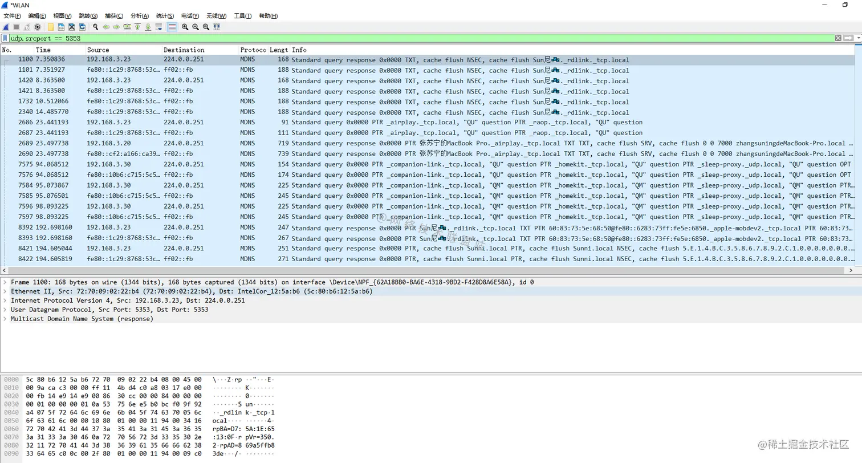Image resolution: width=862 pixels, height=463 pixels.
Task: Expand User Datagram Protocol details
Action: pos(5,310)
